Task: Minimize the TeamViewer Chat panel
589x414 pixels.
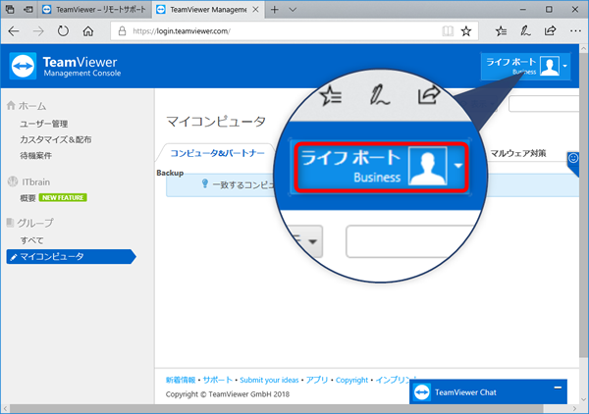Action: click(558, 388)
